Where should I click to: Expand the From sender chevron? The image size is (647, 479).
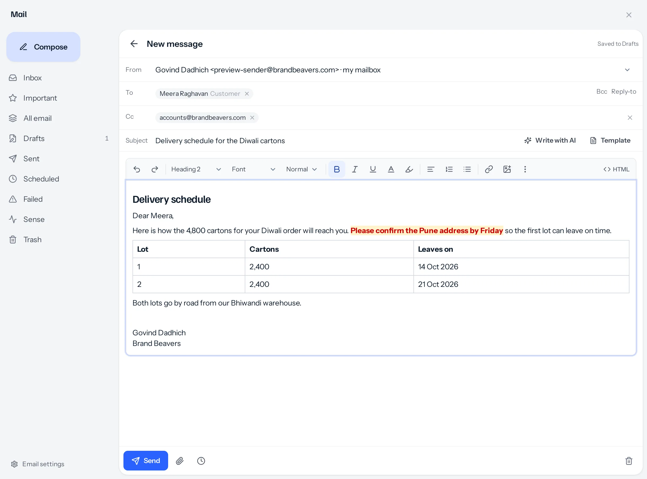click(627, 70)
